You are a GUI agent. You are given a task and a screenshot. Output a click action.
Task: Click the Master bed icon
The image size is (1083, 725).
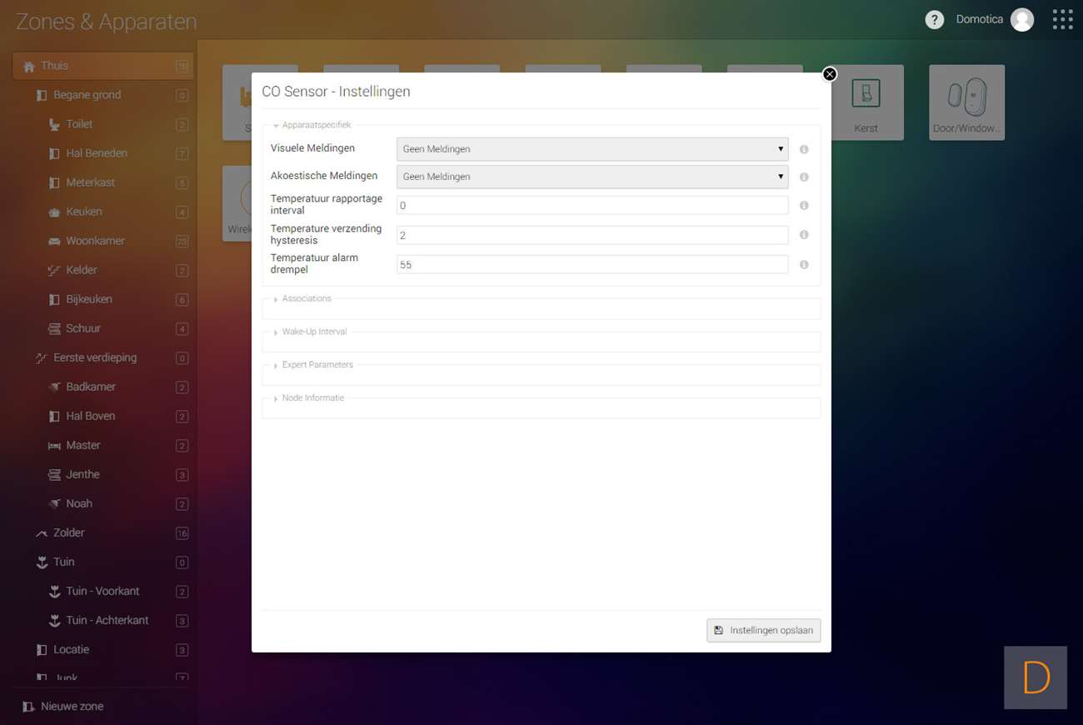click(x=55, y=446)
